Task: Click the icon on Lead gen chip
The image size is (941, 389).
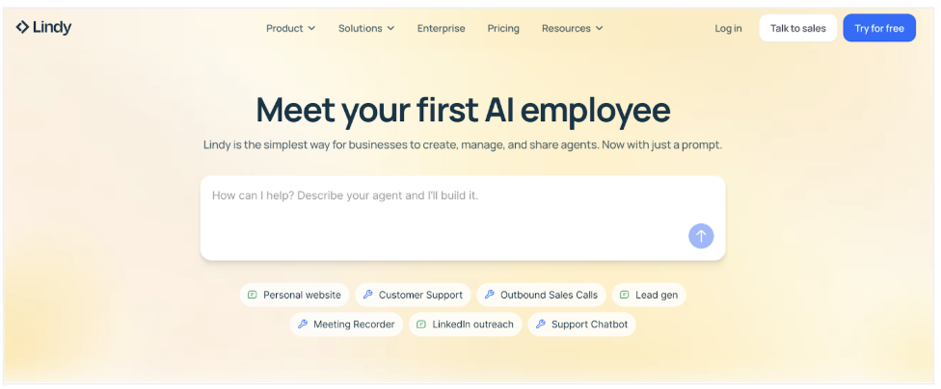Action: 625,296
